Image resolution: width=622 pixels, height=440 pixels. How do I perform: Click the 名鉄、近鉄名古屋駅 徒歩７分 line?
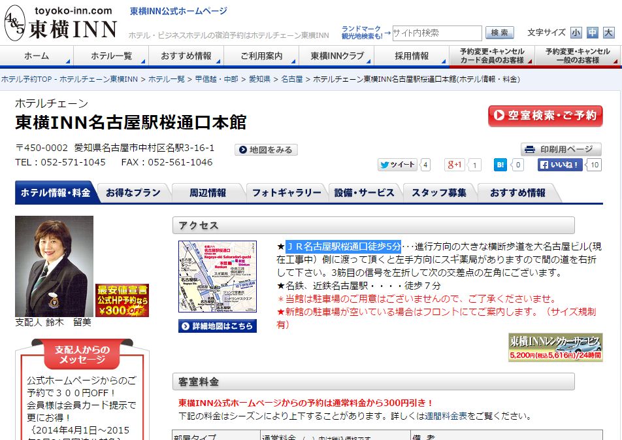[359, 286]
